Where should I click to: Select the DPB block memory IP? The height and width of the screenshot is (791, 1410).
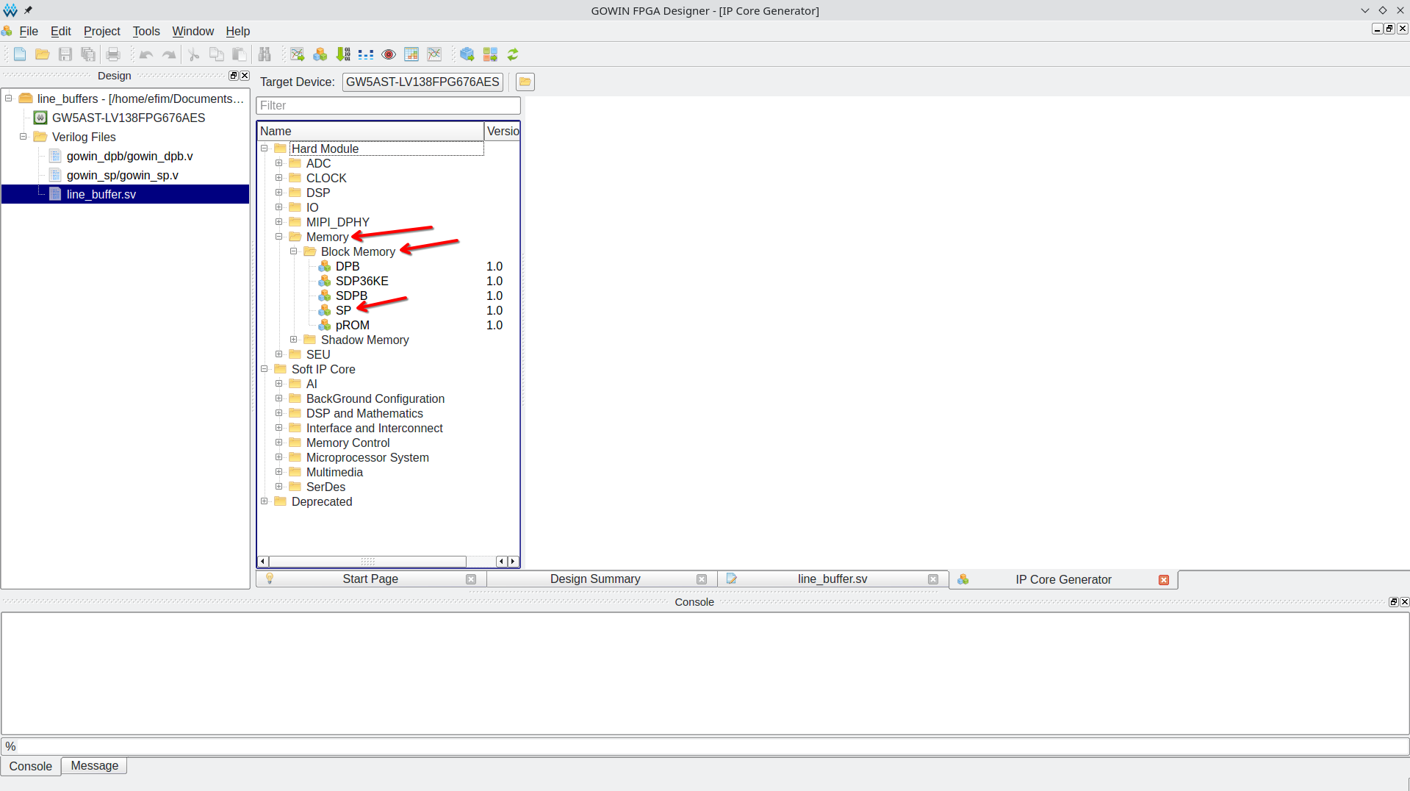pyautogui.click(x=348, y=266)
